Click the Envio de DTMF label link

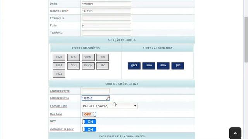coord(59,106)
